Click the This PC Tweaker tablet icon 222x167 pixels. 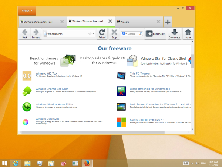121,76
